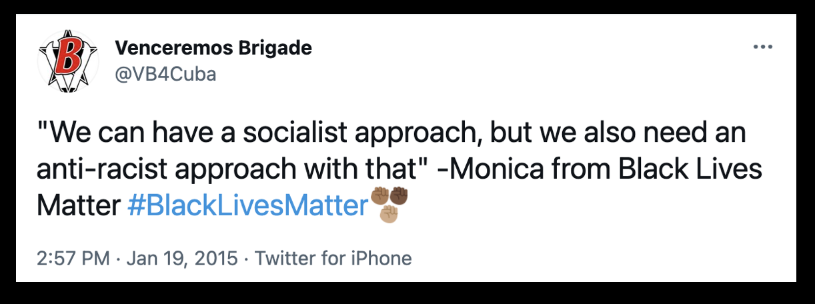Open the @VB4Cuba handle link
The width and height of the screenshot is (815, 304).
165,74
